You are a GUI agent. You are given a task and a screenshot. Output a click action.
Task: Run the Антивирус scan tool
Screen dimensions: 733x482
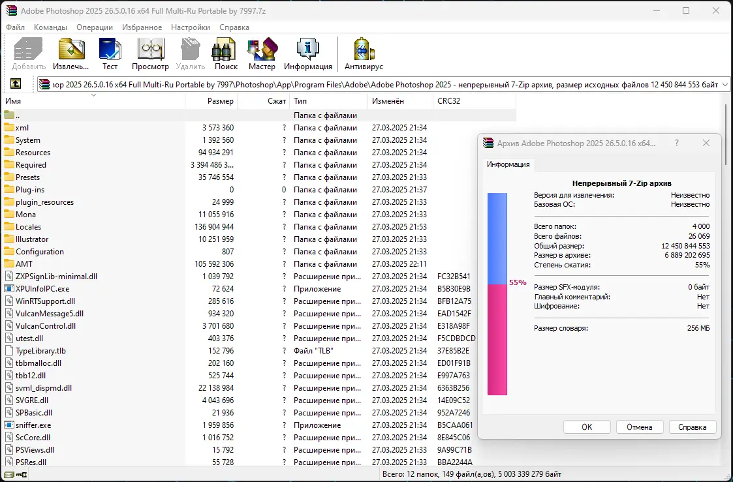coord(363,52)
